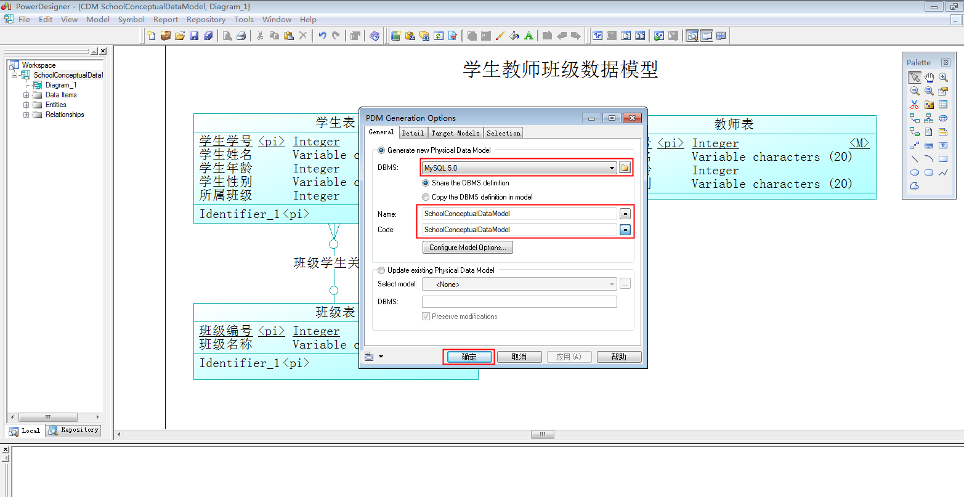Collapse the SchoolConceptualDataModel tree node

[x=15, y=75]
